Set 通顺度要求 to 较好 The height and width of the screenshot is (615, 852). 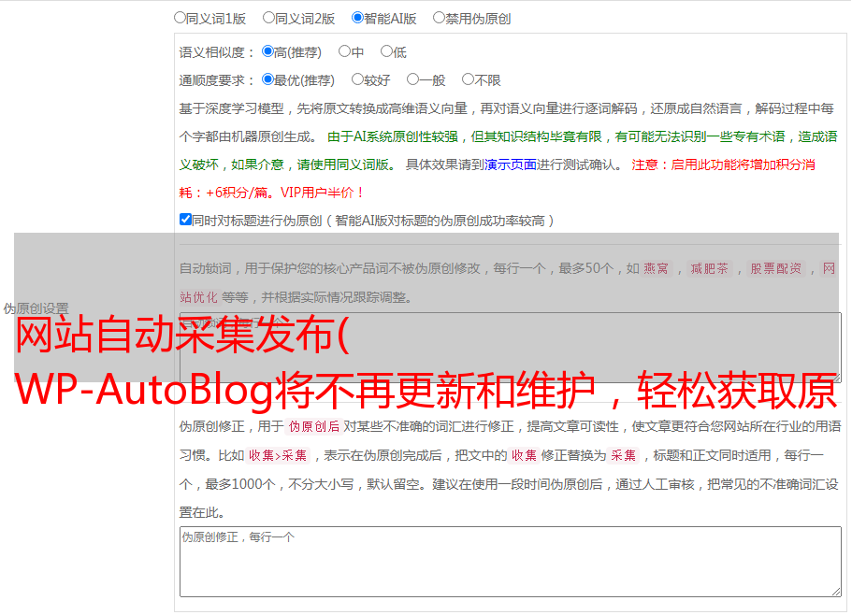[357, 79]
